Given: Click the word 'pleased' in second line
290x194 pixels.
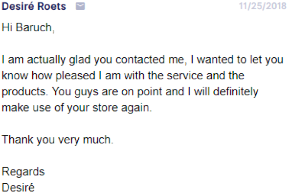Looking at the screenshot, I should pyautogui.click(x=75, y=76).
